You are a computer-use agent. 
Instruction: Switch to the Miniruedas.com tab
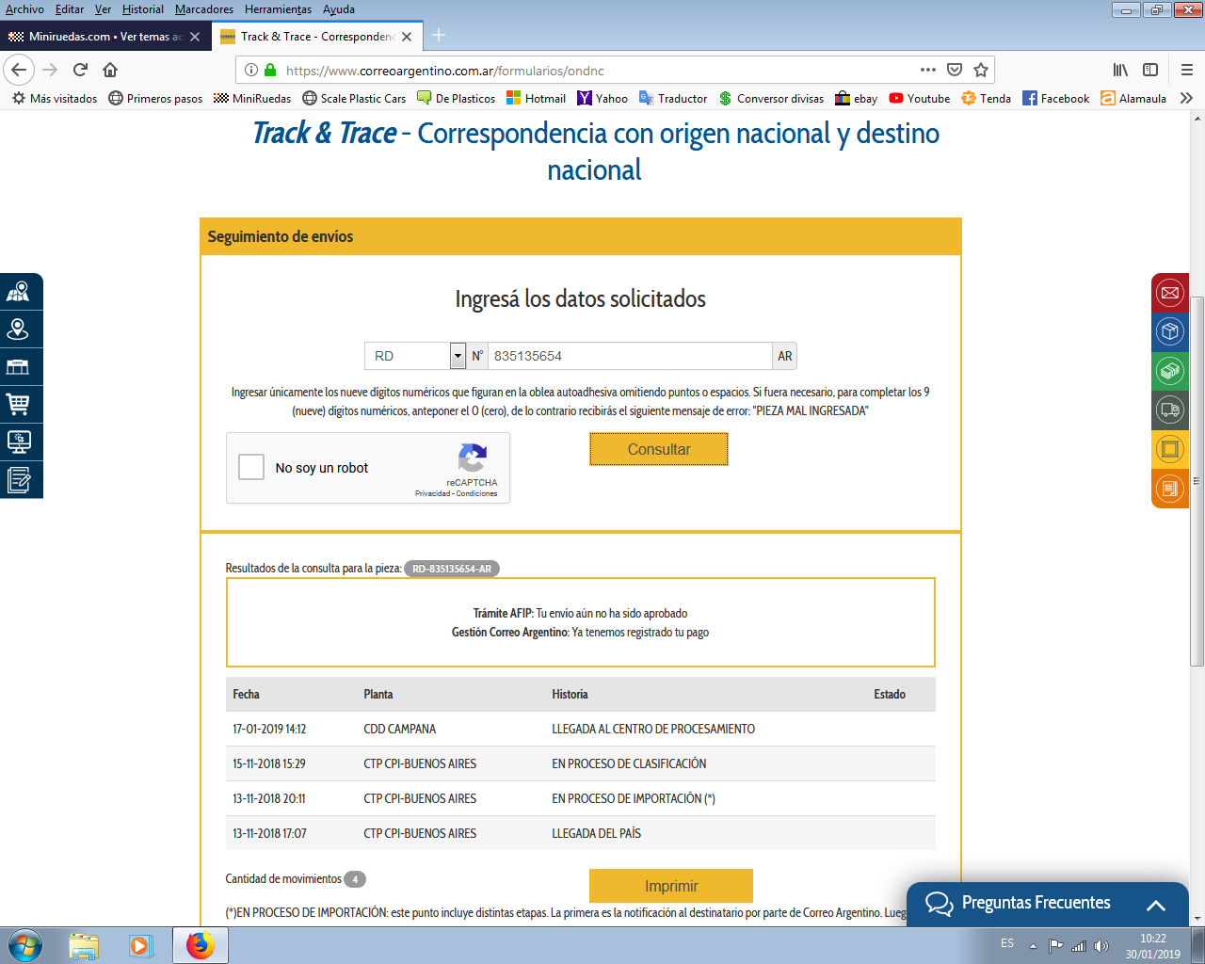coord(99,37)
